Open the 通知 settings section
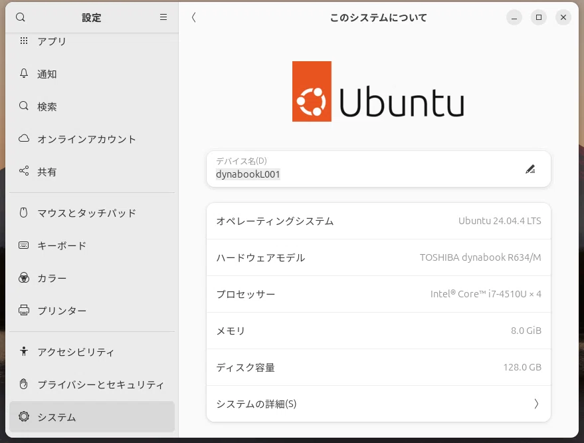 tap(92, 74)
